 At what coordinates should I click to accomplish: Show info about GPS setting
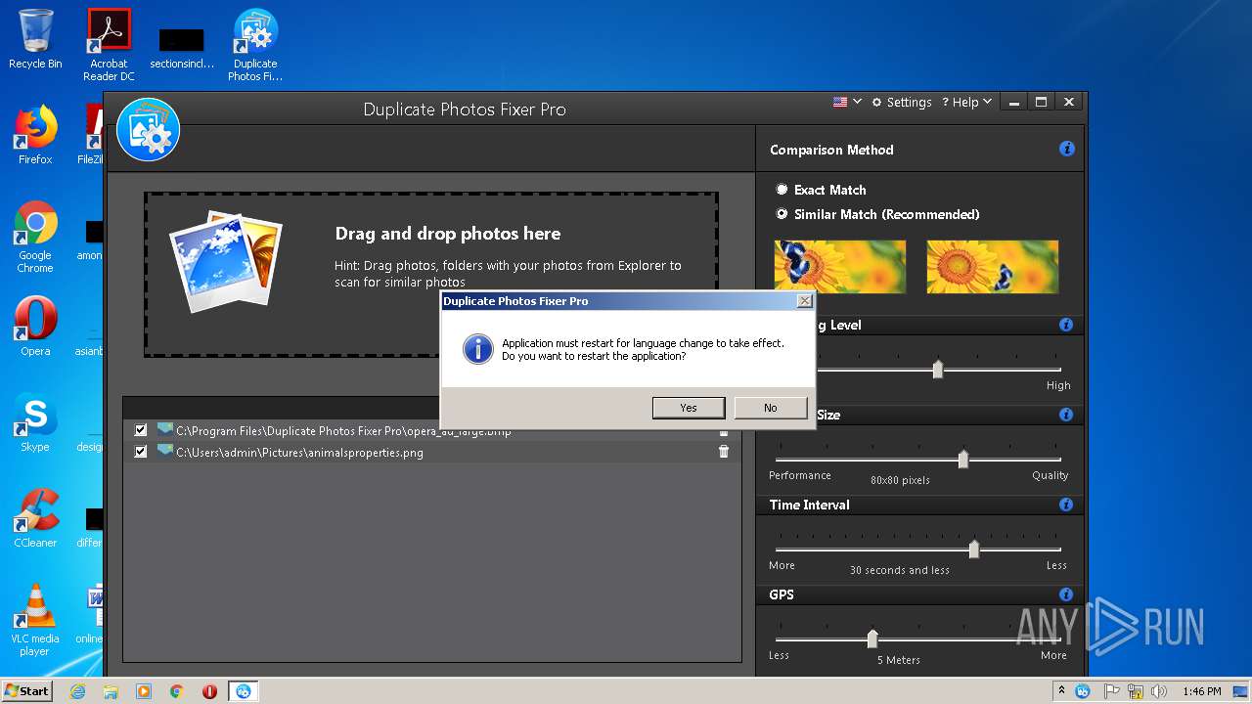click(x=1066, y=594)
